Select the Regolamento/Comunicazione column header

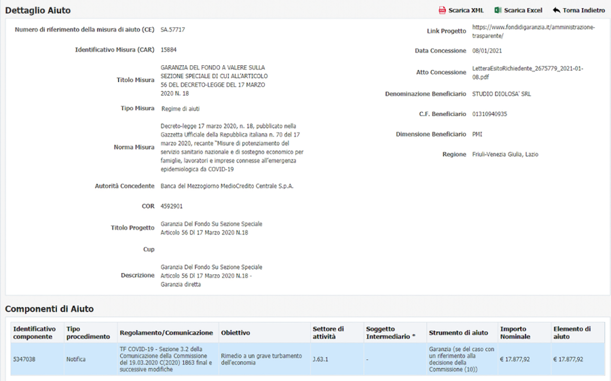[168, 333]
